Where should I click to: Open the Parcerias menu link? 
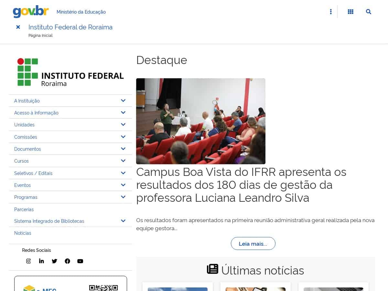pos(24,210)
